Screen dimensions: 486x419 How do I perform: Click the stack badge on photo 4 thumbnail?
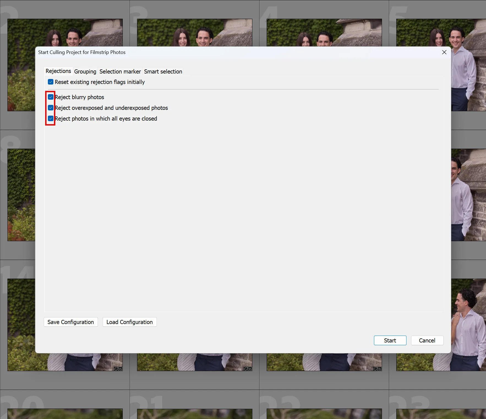(379, 369)
